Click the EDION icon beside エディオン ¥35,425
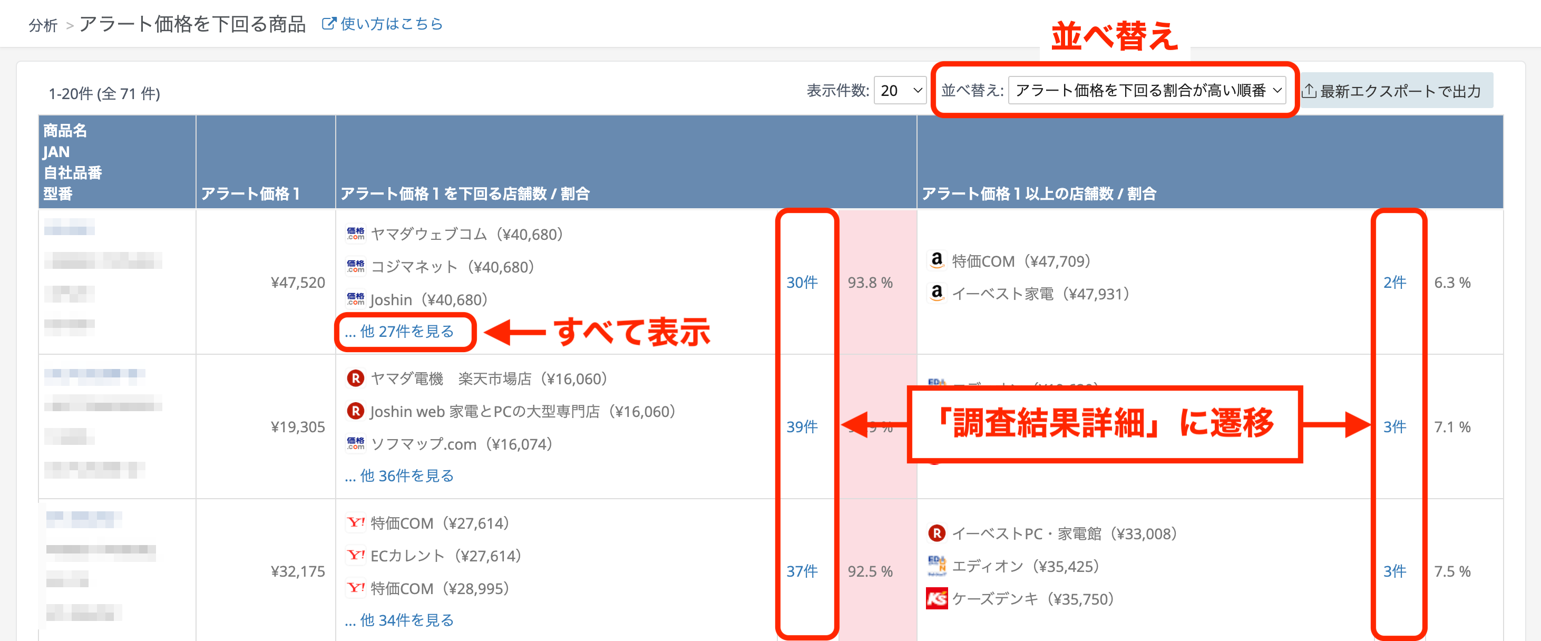Image resolution: width=1541 pixels, height=641 pixels. click(x=936, y=566)
